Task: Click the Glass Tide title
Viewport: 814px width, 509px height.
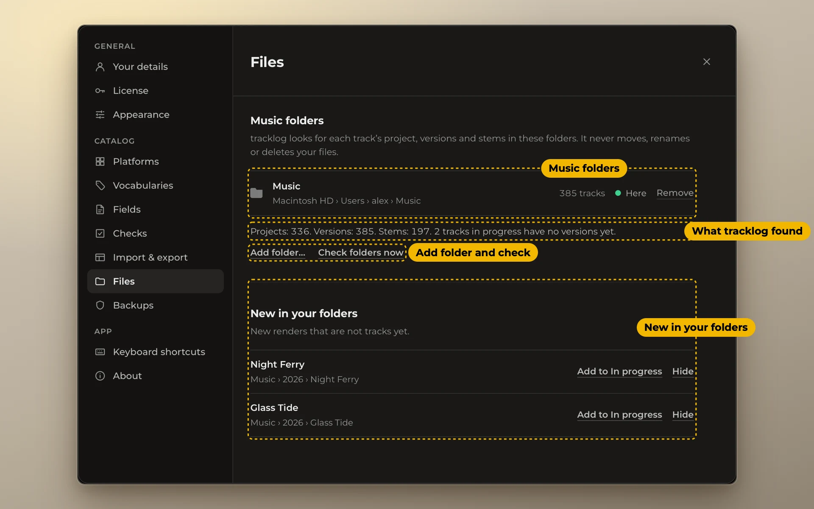Action: coord(274,408)
